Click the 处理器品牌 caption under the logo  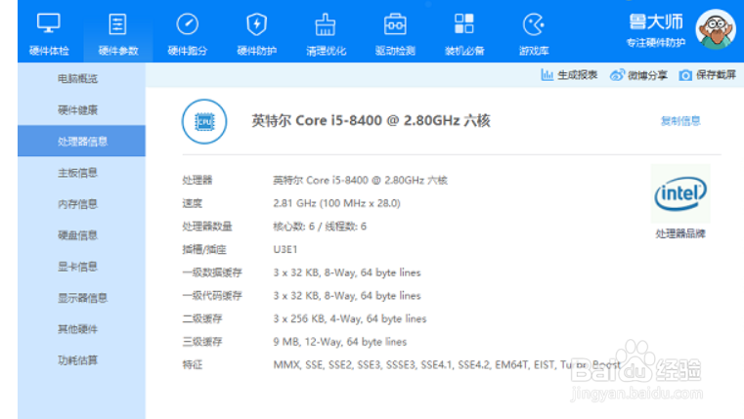pos(680,233)
